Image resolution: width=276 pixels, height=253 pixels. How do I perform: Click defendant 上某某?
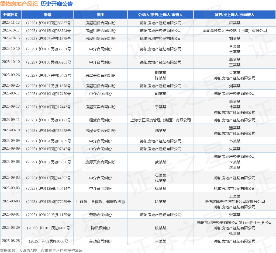[x=235, y=196]
